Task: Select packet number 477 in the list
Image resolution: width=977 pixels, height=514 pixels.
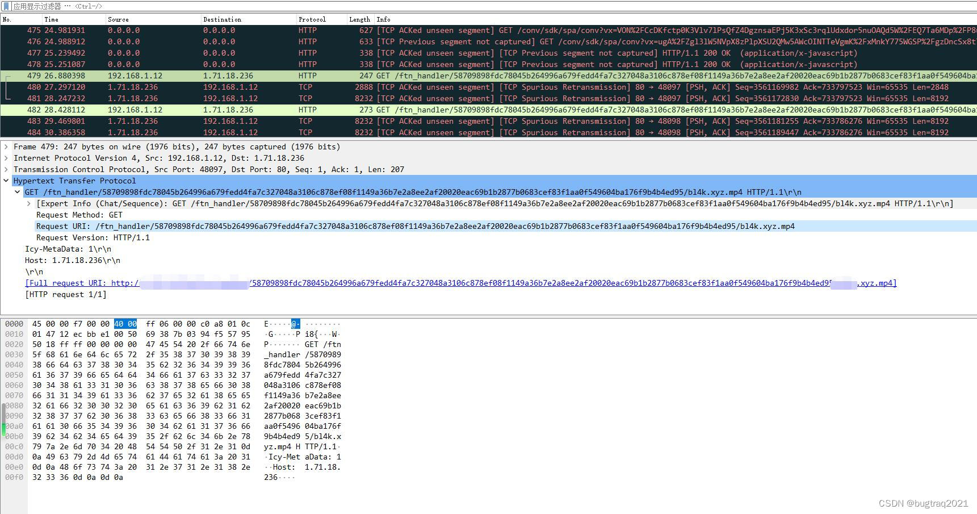Action: 488,53
